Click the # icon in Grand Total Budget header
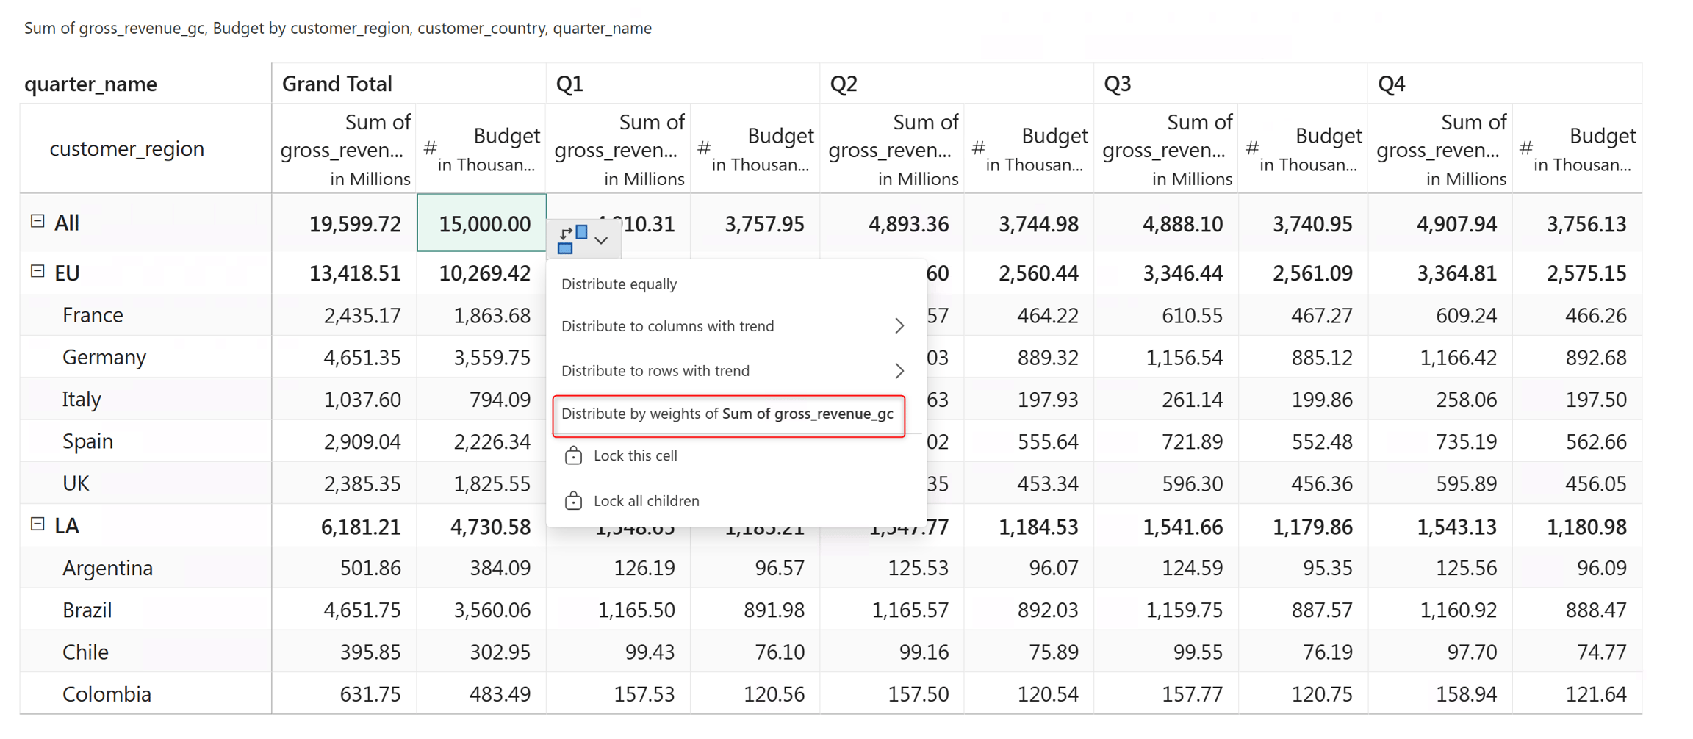The width and height of the screenshot is (1693, 739). click(x=431, y=148)
